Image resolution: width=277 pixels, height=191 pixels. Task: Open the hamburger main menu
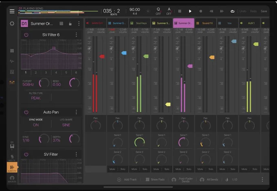point(12,11)
